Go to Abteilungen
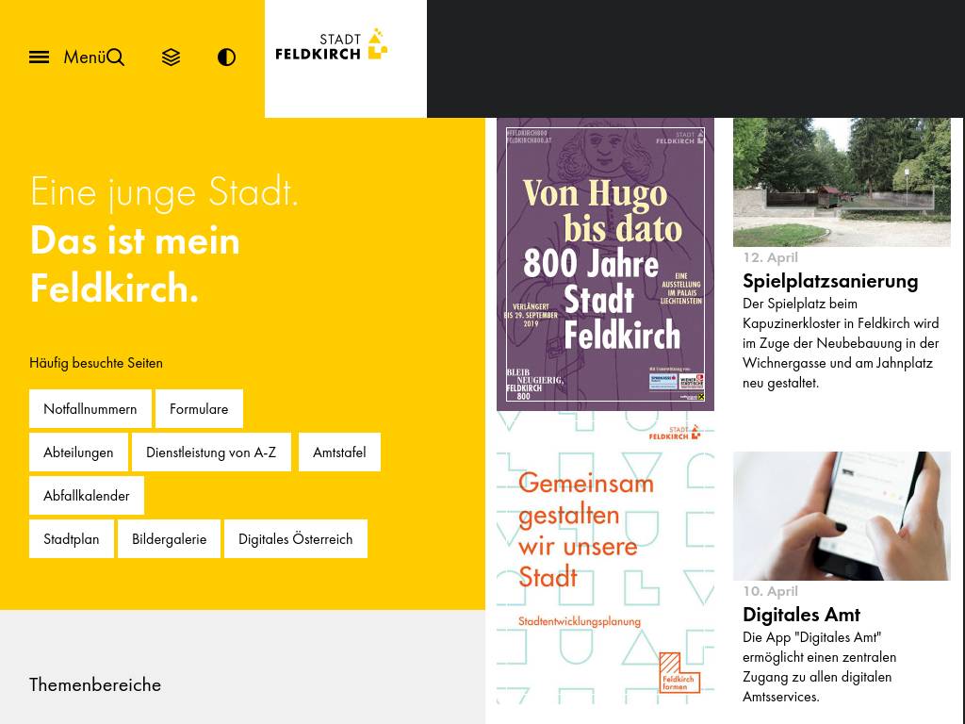Screen dimensions: 965x724 78,452
